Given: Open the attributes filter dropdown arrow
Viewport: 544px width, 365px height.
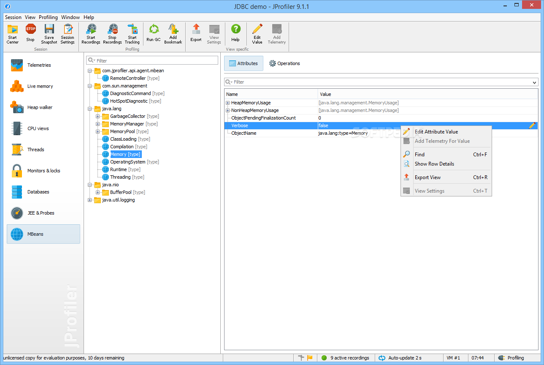Looking at the screenshot, I should pyautogui.click(x=535, y=82).
